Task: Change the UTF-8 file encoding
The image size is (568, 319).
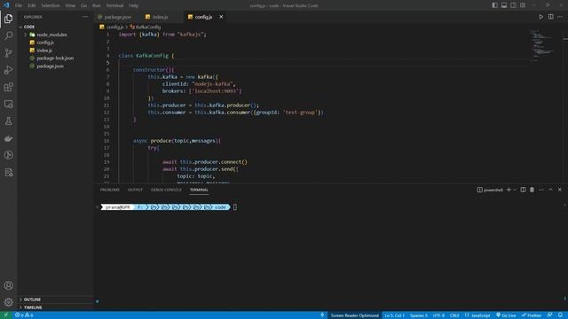Action: point(438,315)
